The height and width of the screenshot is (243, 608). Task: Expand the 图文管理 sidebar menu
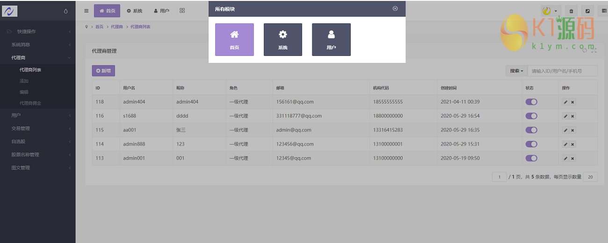37,167
